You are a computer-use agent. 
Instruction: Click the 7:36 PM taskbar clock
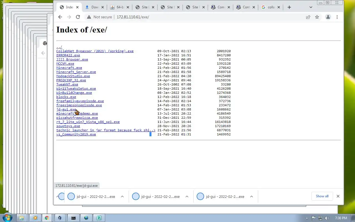pyautogui.click(x=341, y=218)
